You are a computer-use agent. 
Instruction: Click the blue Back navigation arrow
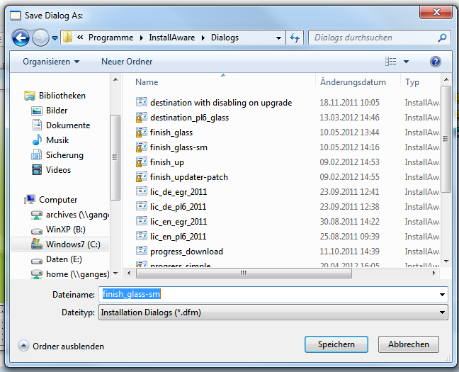pos(21,38)
